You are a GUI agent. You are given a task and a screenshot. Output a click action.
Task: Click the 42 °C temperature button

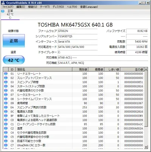[14, 60]
